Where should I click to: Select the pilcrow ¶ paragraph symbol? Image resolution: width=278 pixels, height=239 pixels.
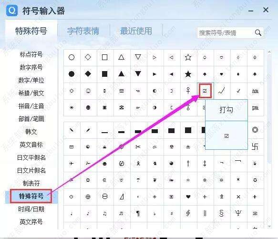(138, 213)
